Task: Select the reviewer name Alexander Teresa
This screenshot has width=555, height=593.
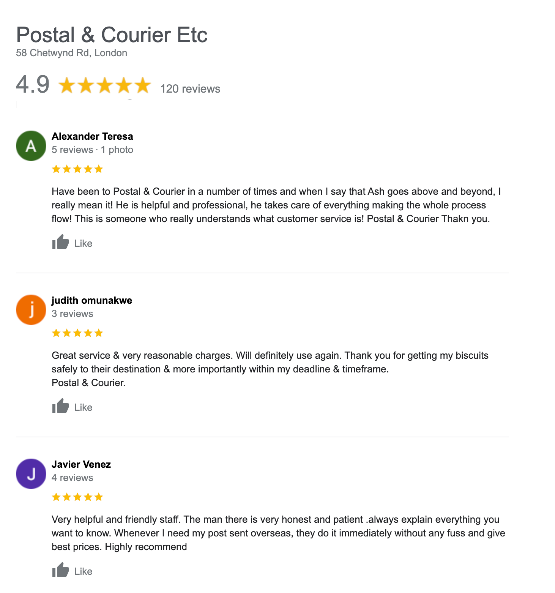Action: point(92,136)
